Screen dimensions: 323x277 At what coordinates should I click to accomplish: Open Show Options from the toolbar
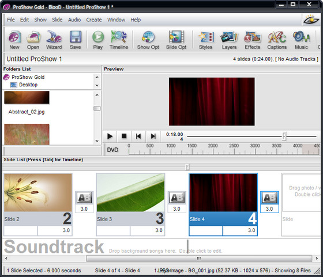pyautogui.click(x=148, y=40)
